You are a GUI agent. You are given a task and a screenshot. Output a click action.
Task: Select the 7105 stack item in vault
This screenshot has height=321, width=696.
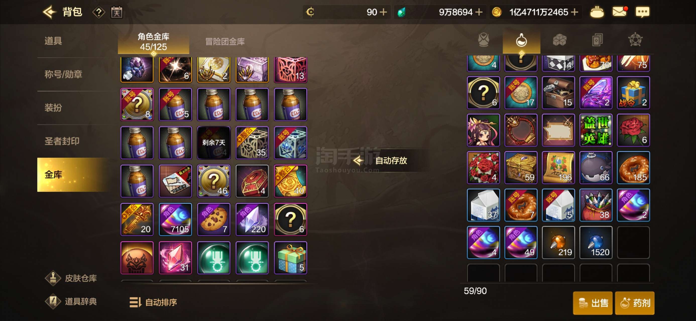pyautogui.click(x=175, y=219)
